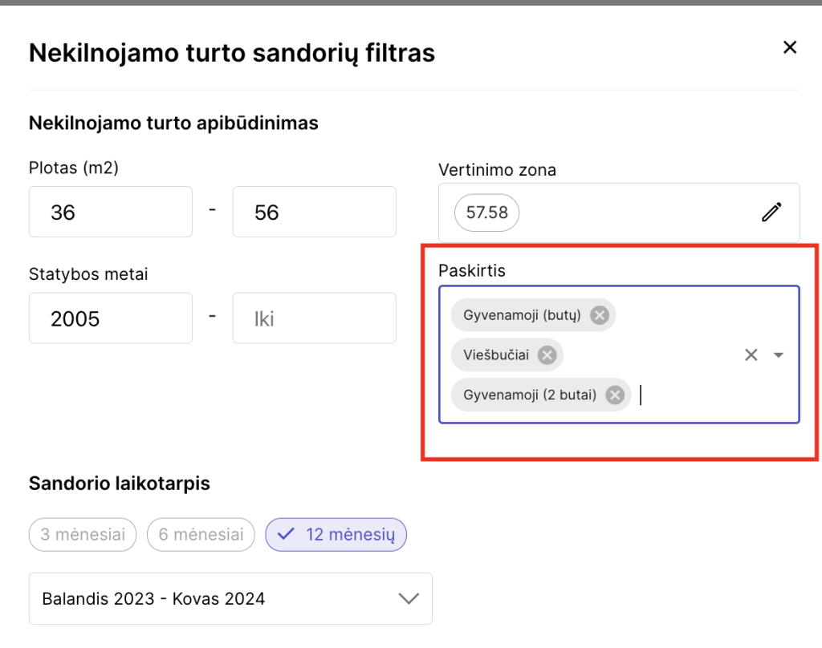Edit Vertinimo zona with pencil icon
This screenshot has width=822, height=648.
point(771,213)
